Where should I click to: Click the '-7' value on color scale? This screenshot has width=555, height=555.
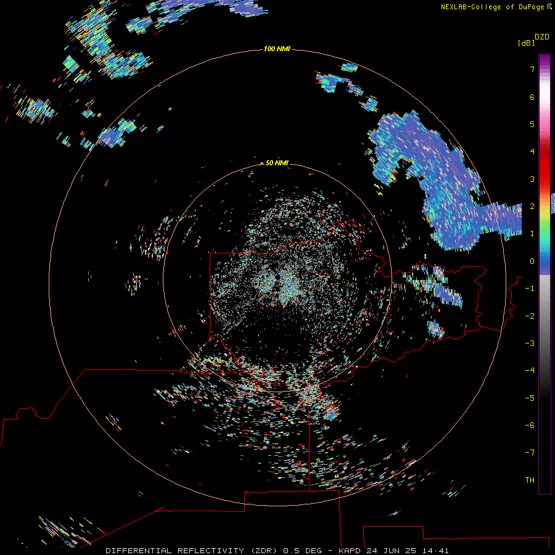530,453
